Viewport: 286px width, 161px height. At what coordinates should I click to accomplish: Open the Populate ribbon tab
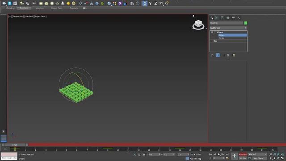coord(74,8)
